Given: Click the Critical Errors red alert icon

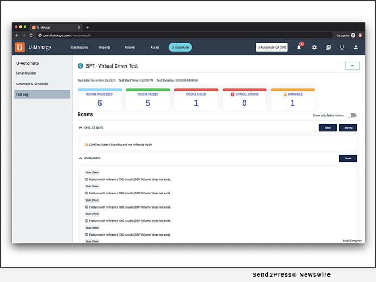Looking at the screenshot, I should [x=232, y=94].
